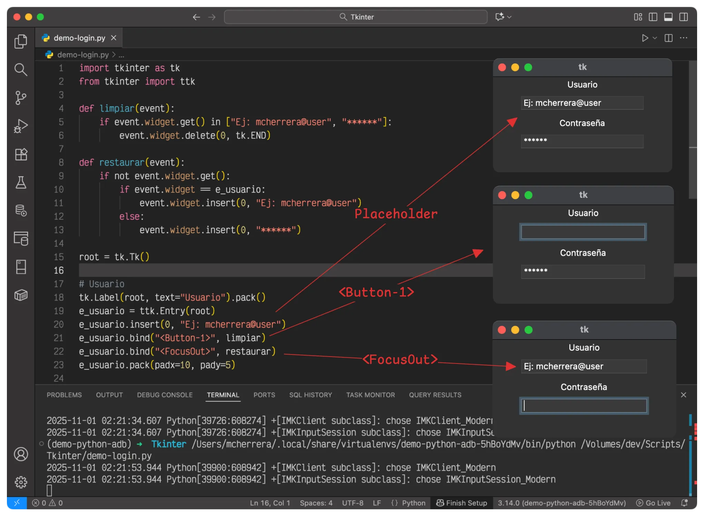Open the Explorer view in activity bar

click(x=21, y=41)
